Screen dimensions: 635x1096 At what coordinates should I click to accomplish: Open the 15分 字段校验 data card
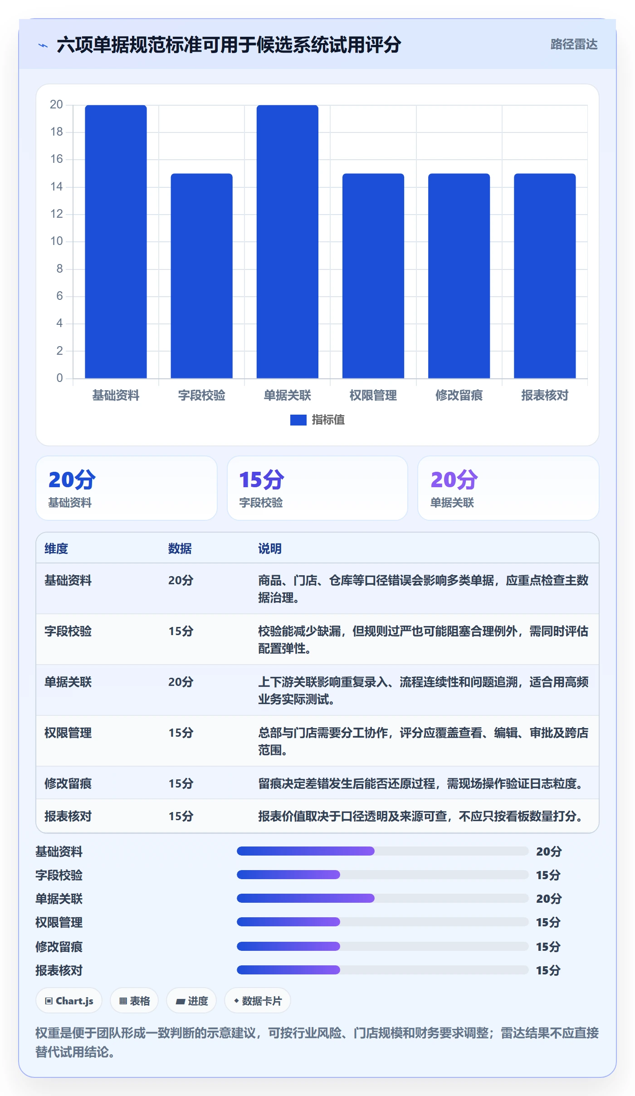[317, 488]
